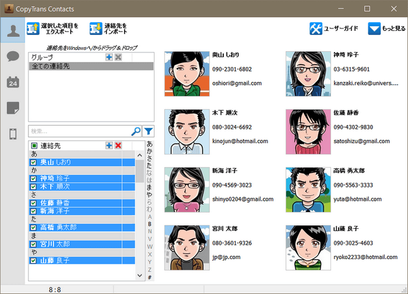The image size is (408, 294).
Task: Maximize the CopyTrans Contacts window
Action: pos(367,9)
